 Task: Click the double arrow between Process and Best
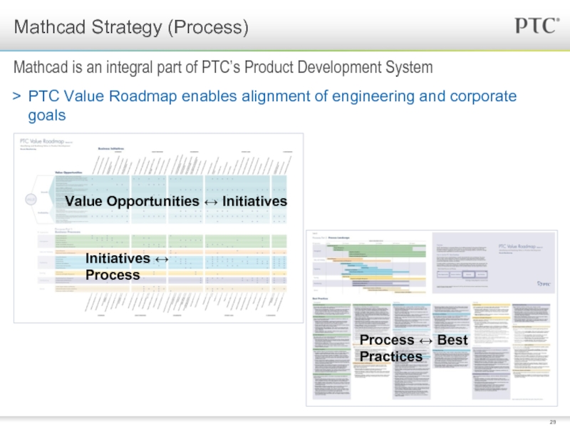point(425,341)
